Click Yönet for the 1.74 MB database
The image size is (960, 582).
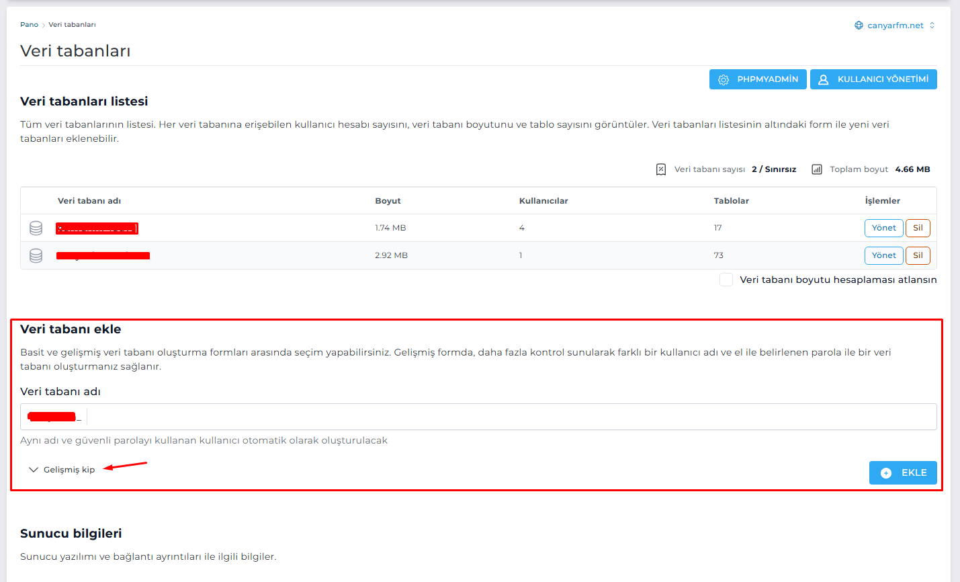883,228
